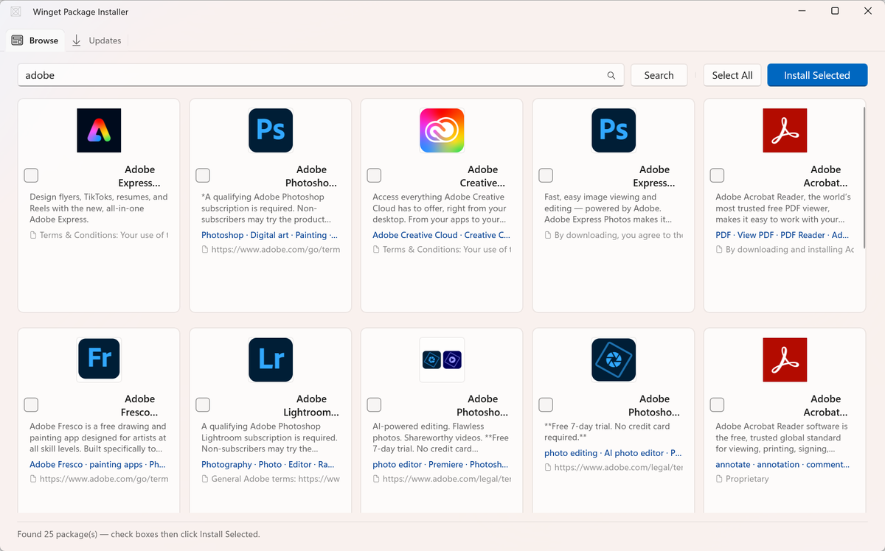This screenshot has width=885, height=551.
Task: Click the shutter icon above 'Free 7-day trial' card
Action: [614, 359]
